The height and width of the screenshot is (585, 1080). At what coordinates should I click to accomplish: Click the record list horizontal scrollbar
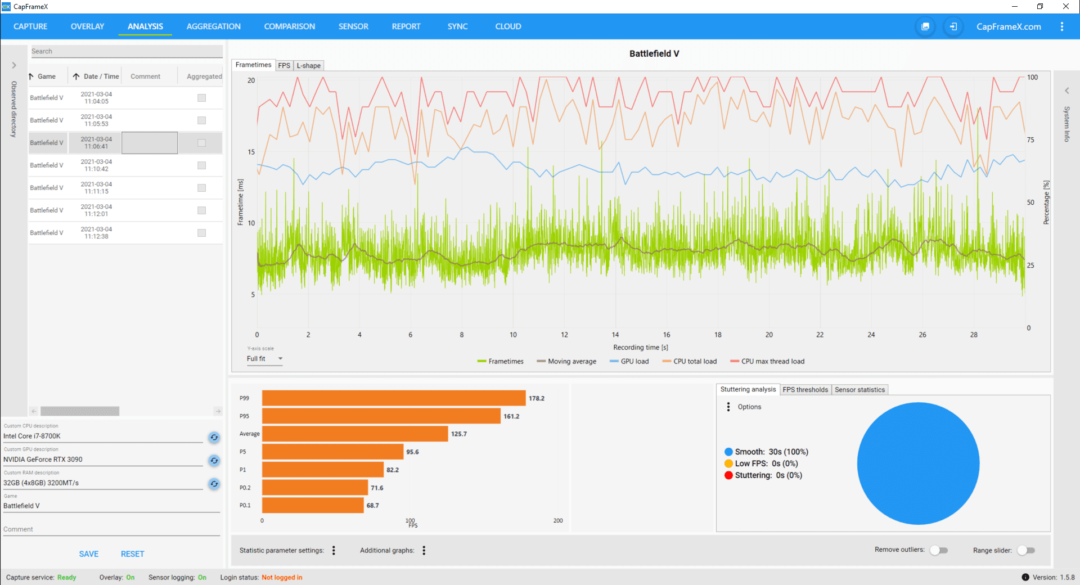pyautogui.click(x=80, y=411)
